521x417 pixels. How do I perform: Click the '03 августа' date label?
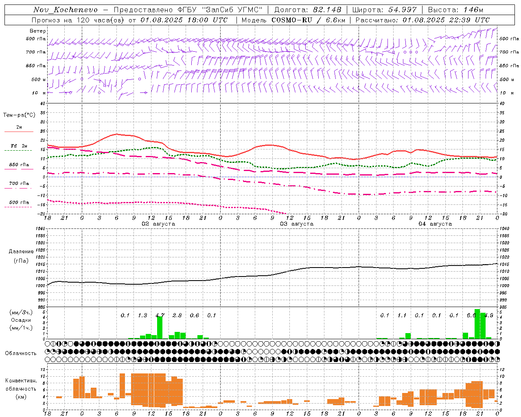coord(297,224)
